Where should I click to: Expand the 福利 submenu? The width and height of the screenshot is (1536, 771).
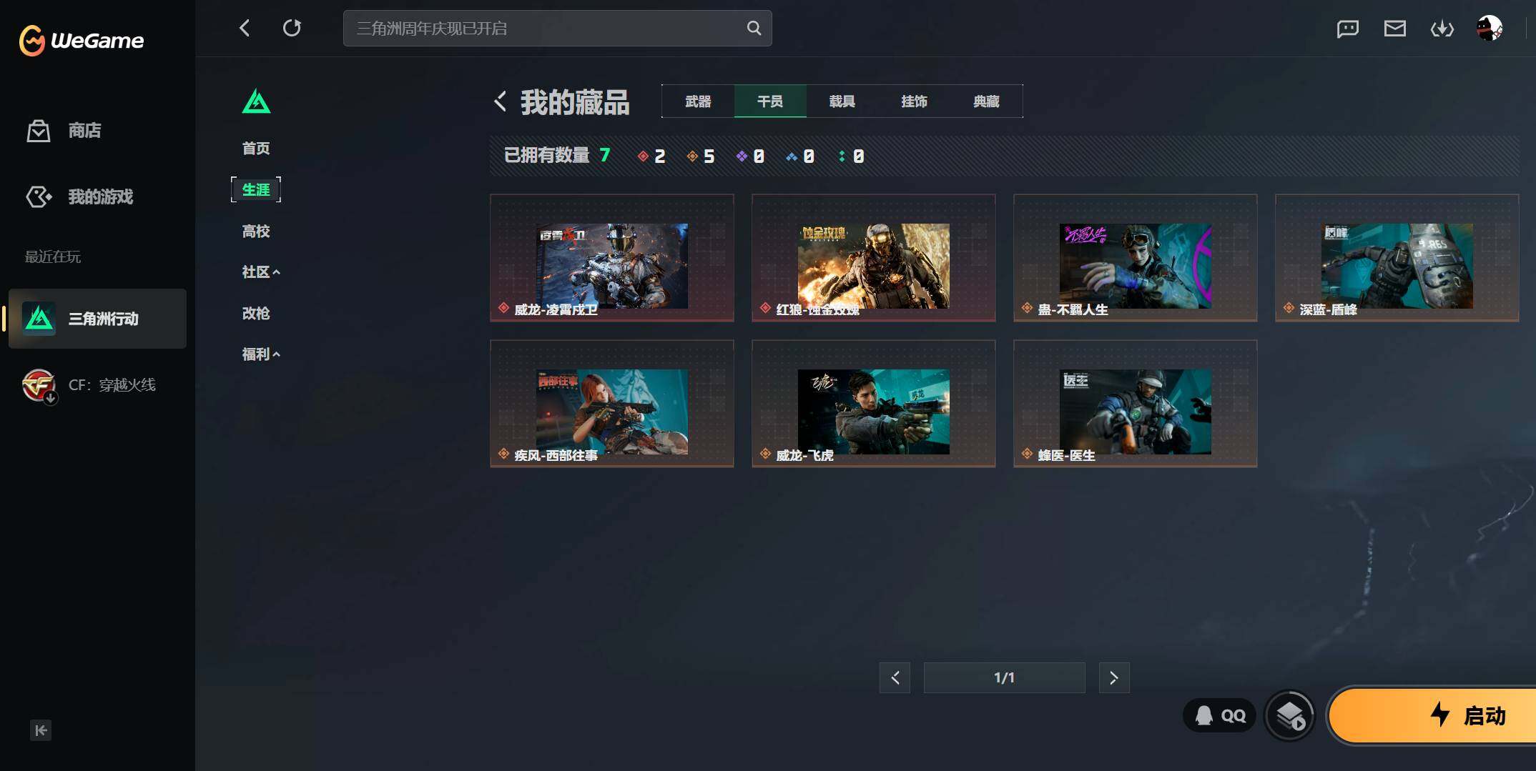pos(261,354)
